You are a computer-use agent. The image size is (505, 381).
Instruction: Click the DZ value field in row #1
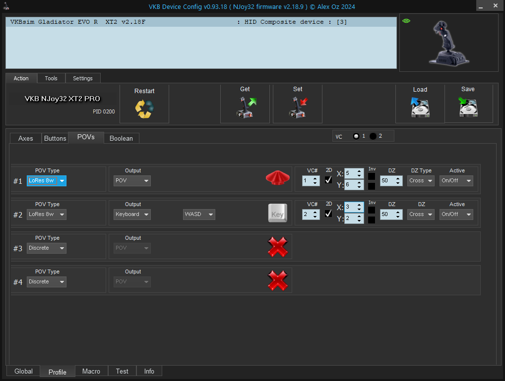[391, 181]
